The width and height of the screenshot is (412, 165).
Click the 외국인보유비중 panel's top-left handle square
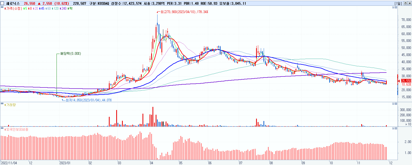point(2,128)
